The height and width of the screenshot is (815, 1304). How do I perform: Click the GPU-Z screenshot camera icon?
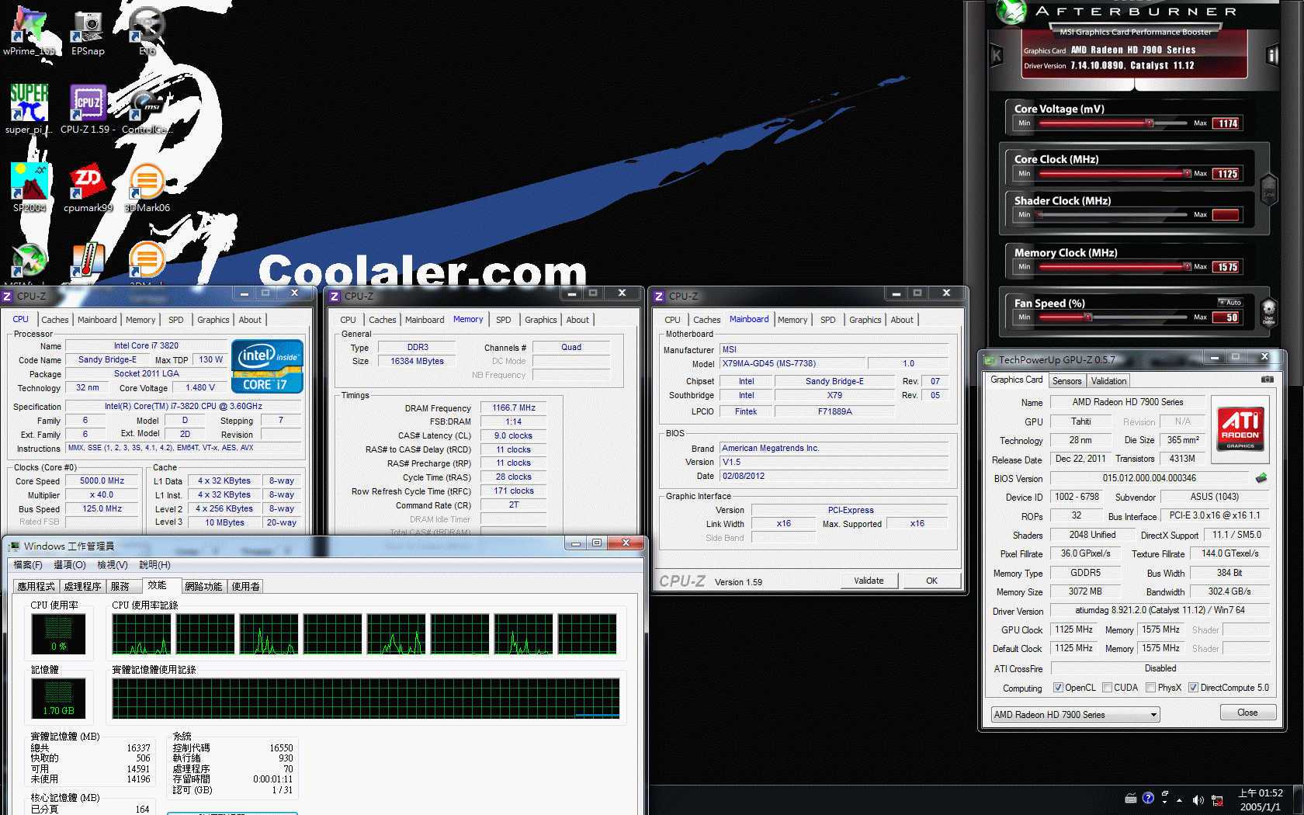[1268, 380]
